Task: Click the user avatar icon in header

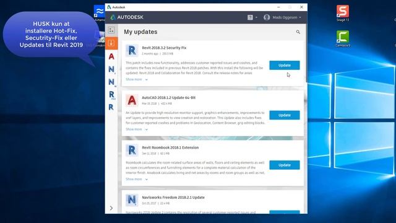Action: click(267, 17)
